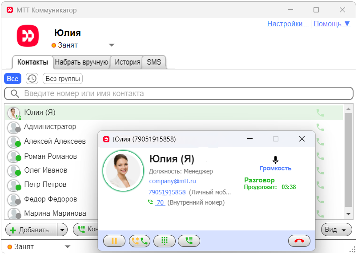Select the Все filter
Screen dimensions: 358x254
pos(12,79)
